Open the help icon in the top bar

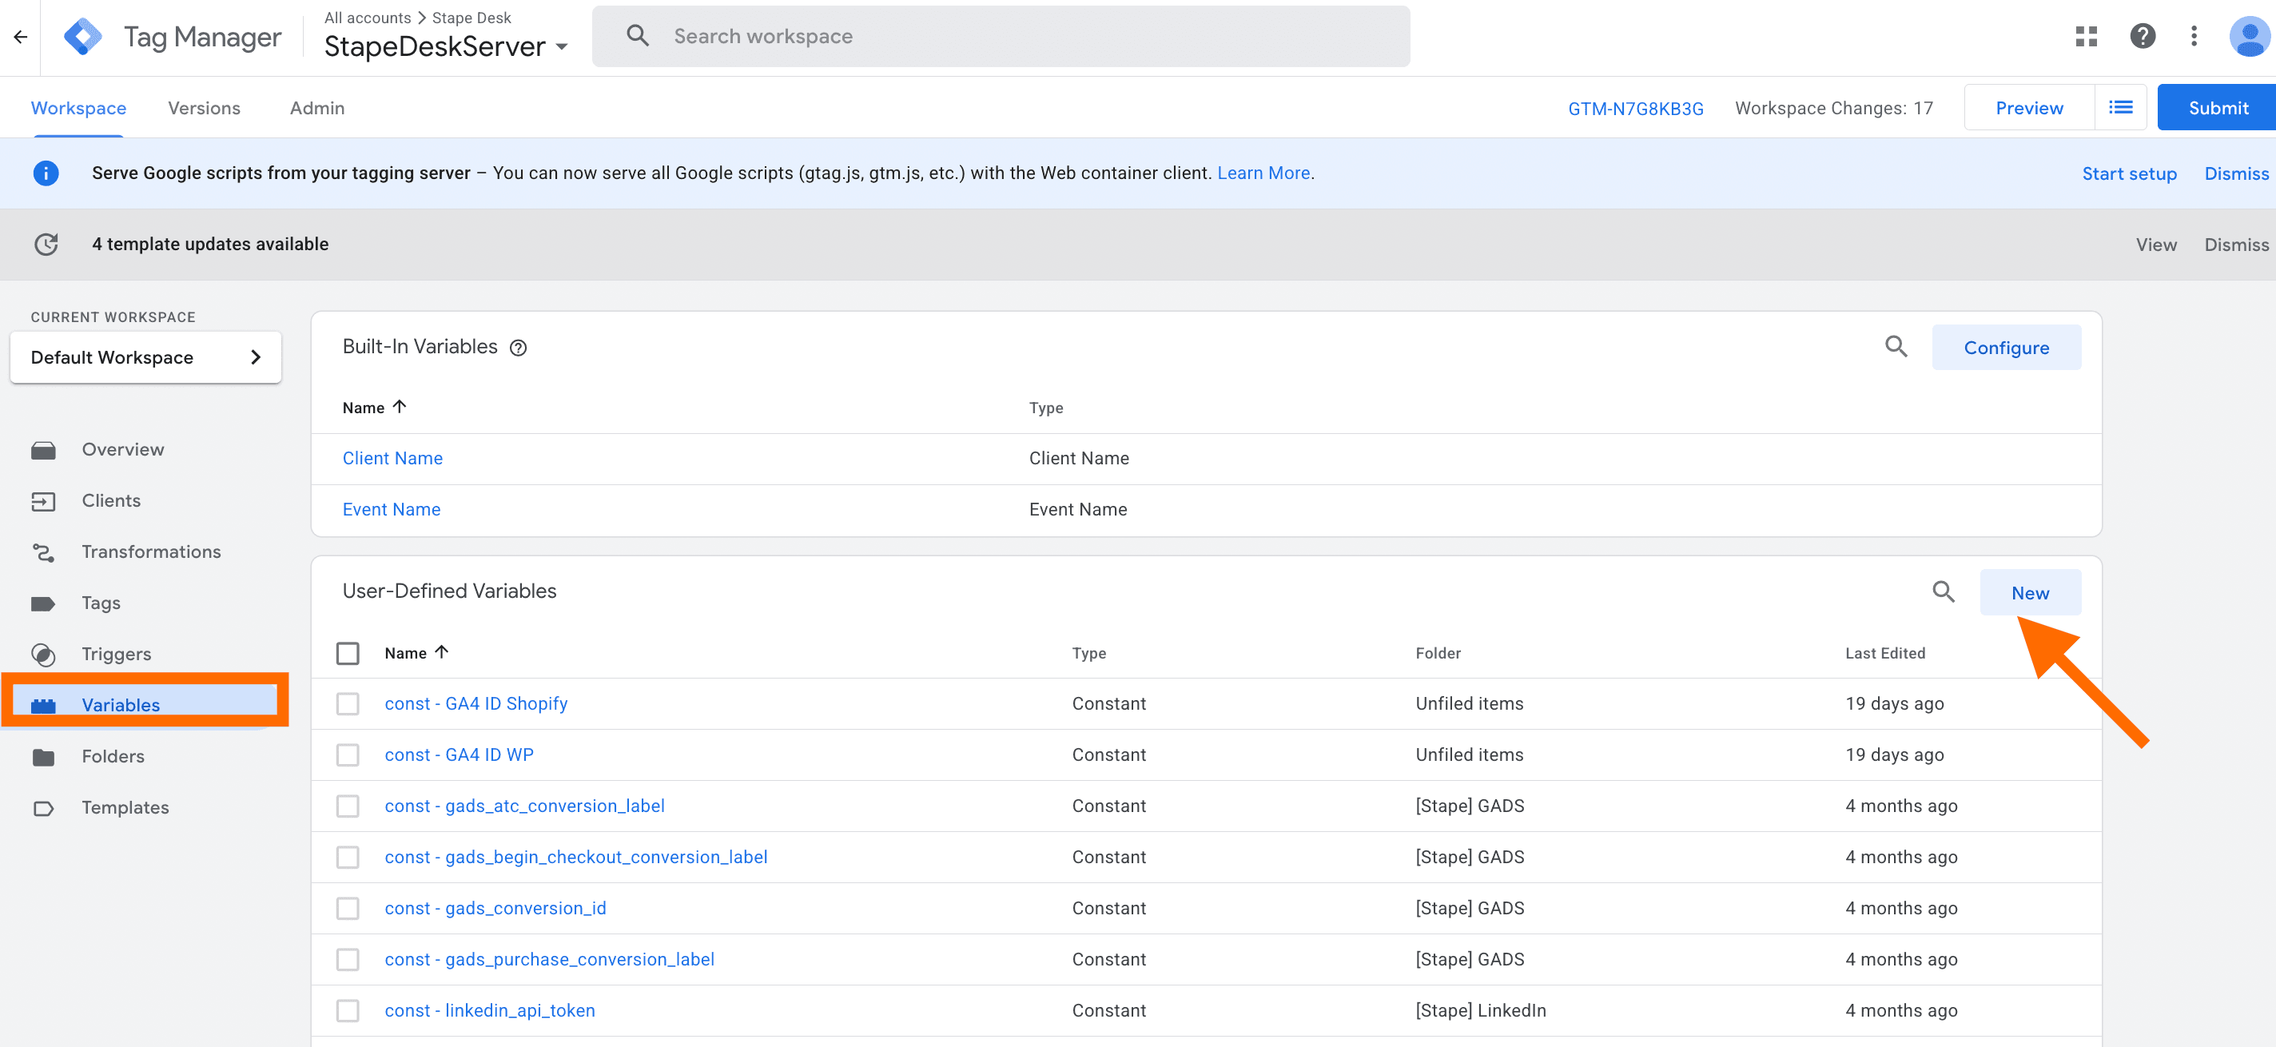pyautogui.click(x=2142, y=36)
